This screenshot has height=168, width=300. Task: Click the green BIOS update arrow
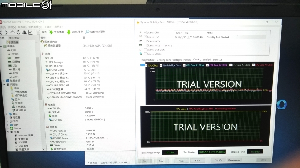[69, 32]
